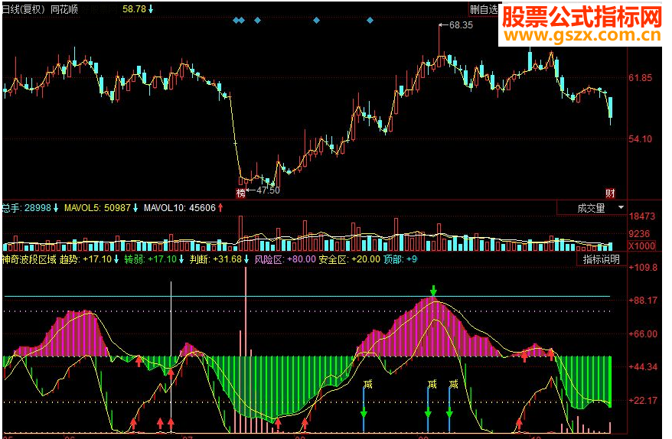Screen dimensions: 672x439
Task: Click the red 榜 badge icon
Action: (241, 193)
